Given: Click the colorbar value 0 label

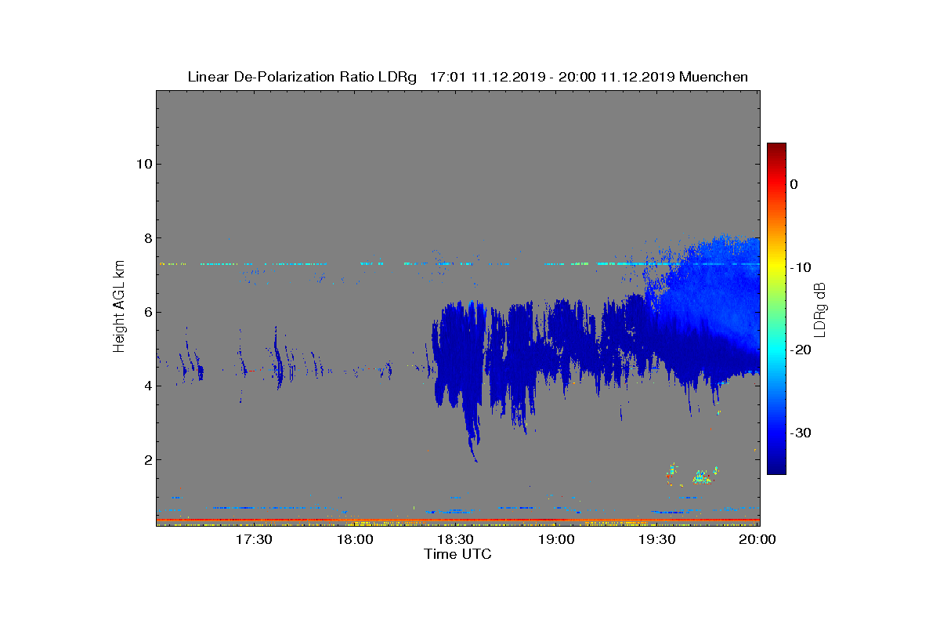Looking at the screenshot, I should point(794,184).
